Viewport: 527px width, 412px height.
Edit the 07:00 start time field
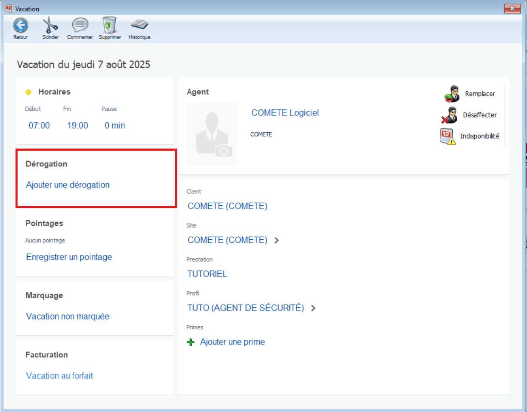click(39, 126)
